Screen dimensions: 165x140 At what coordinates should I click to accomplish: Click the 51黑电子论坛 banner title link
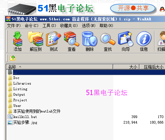(x=65, y=8)
